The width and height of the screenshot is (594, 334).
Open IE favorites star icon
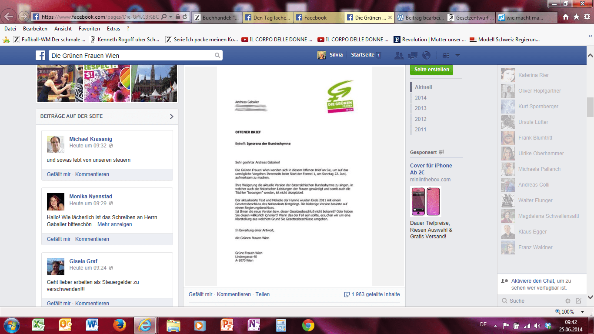576,17
